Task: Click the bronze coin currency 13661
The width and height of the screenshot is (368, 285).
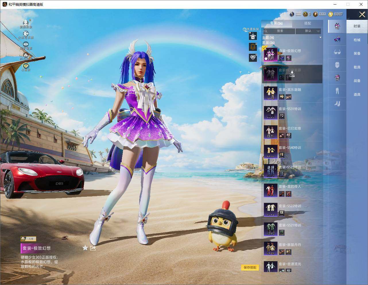Action: click(x=315, y=14)
